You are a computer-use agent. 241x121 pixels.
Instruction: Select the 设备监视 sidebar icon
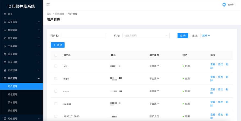[x=5, y=22]
